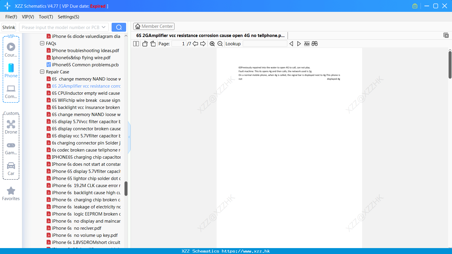Open 6S change memory NAND loose, first entry
Screen dimensions: 452x254
click(84, 79)
